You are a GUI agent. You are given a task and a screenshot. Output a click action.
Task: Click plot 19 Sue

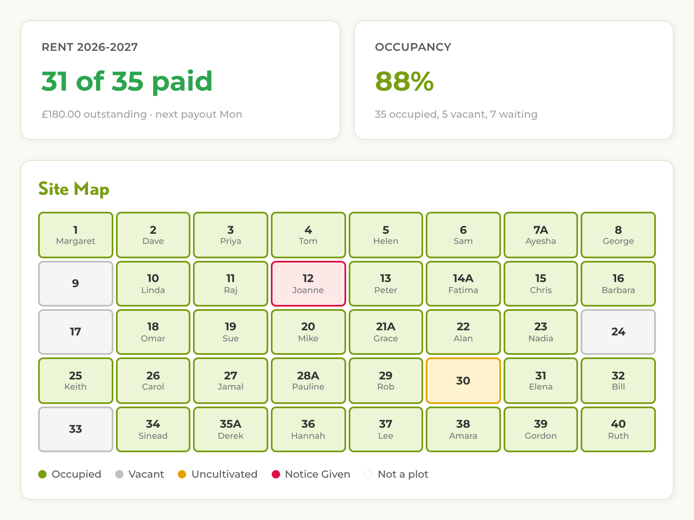click(x=231, y=332)
